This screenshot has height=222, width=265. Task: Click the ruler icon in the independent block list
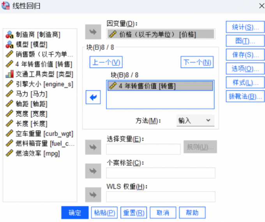[113, 86]
